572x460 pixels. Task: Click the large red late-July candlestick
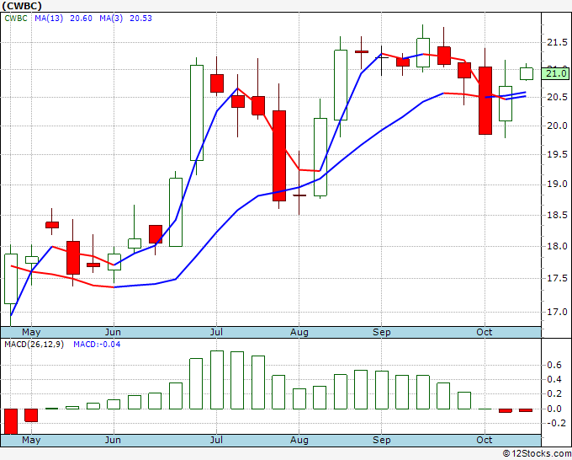(x=279, y=156)
